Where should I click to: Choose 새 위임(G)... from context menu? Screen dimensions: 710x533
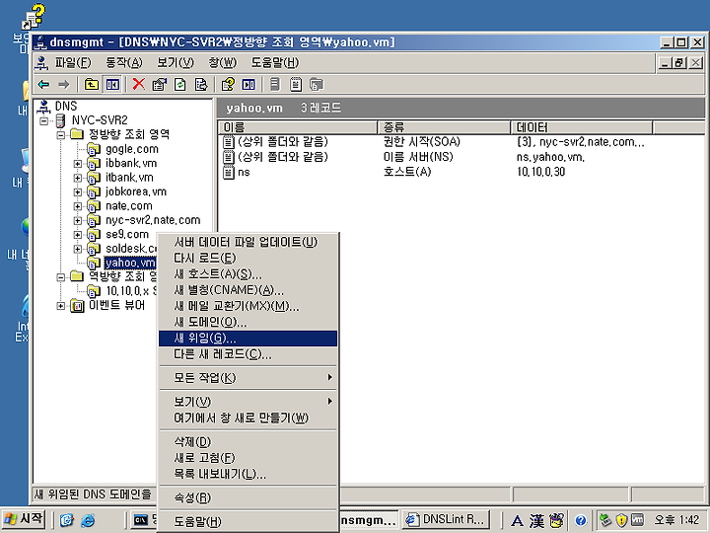click(248, 339)
